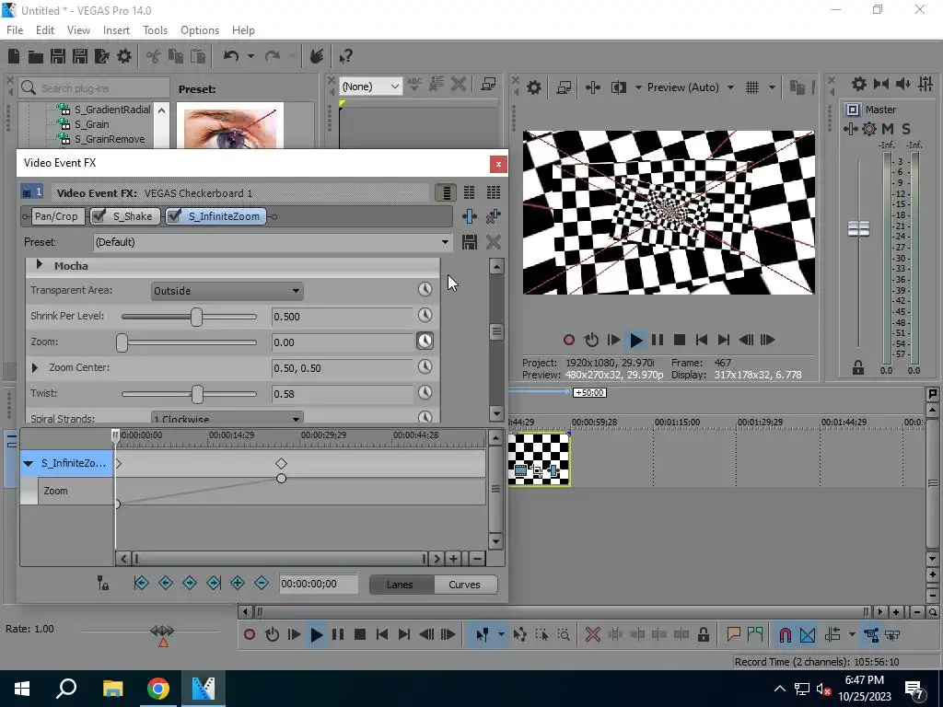
Task: Expand the Mocha section
Action: (39, 265)
